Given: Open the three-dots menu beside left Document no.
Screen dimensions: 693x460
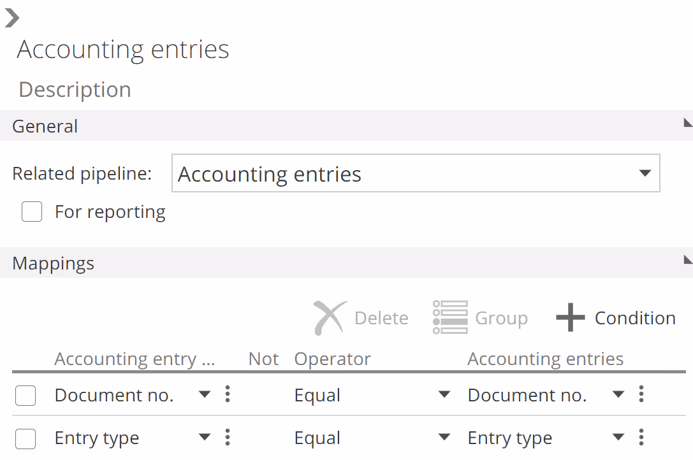Looking at the screenshot, I should pos(228,394).
